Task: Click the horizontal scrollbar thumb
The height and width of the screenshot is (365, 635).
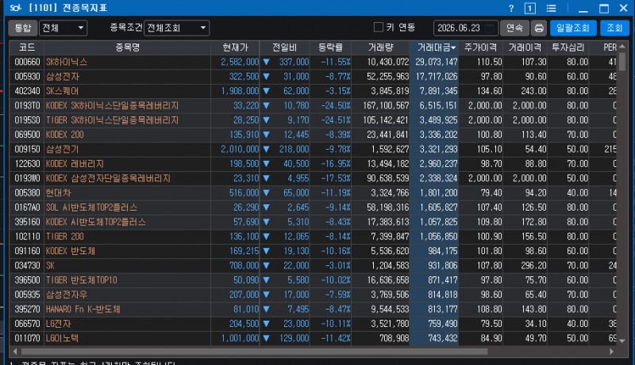Action: [254, 352]
